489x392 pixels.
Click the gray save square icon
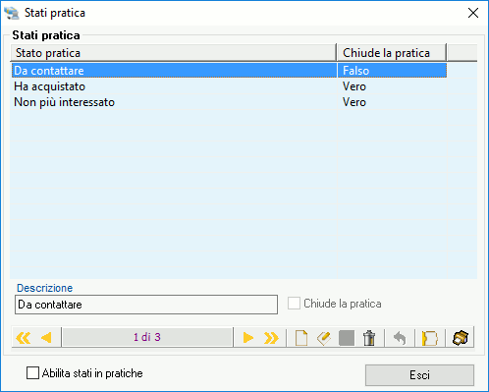pyautogui.click(x=347, y=338)
